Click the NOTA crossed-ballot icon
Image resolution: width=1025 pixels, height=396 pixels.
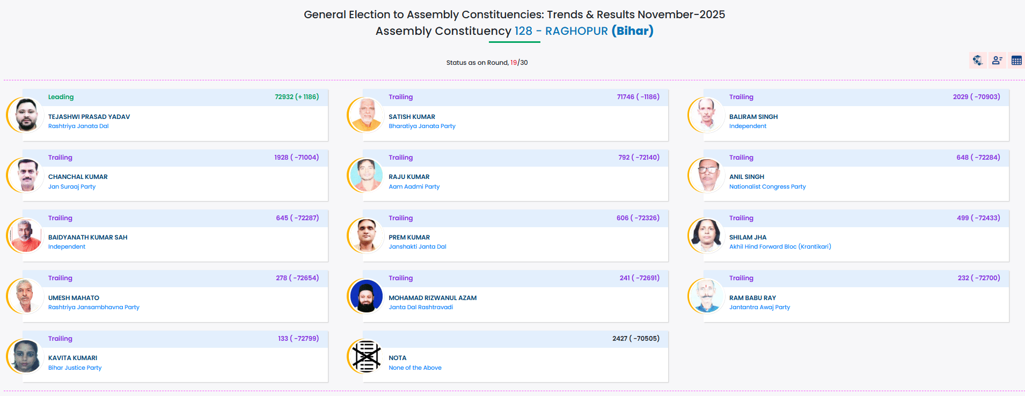coord(367,356)
